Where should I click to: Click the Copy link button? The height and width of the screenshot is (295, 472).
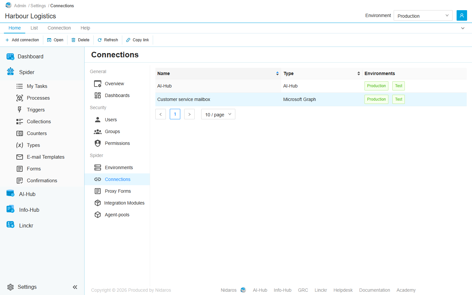coord(137,40)
